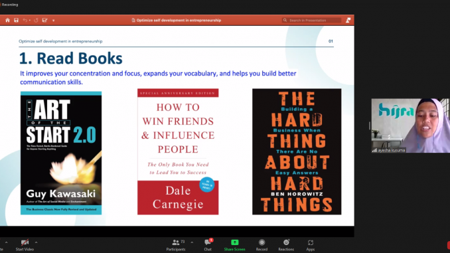
Task: Click The Hard Thing About Hard Things cover
Action: pos(297,151)
